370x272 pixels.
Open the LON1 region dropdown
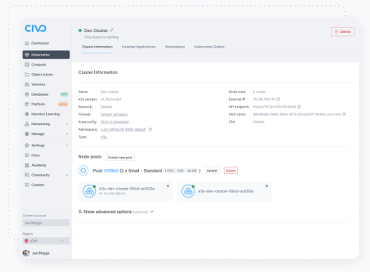[46, 241]
